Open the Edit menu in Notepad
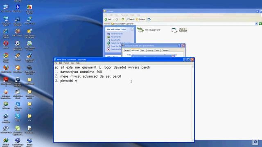262x147 pixels. [x=60, y=63]
